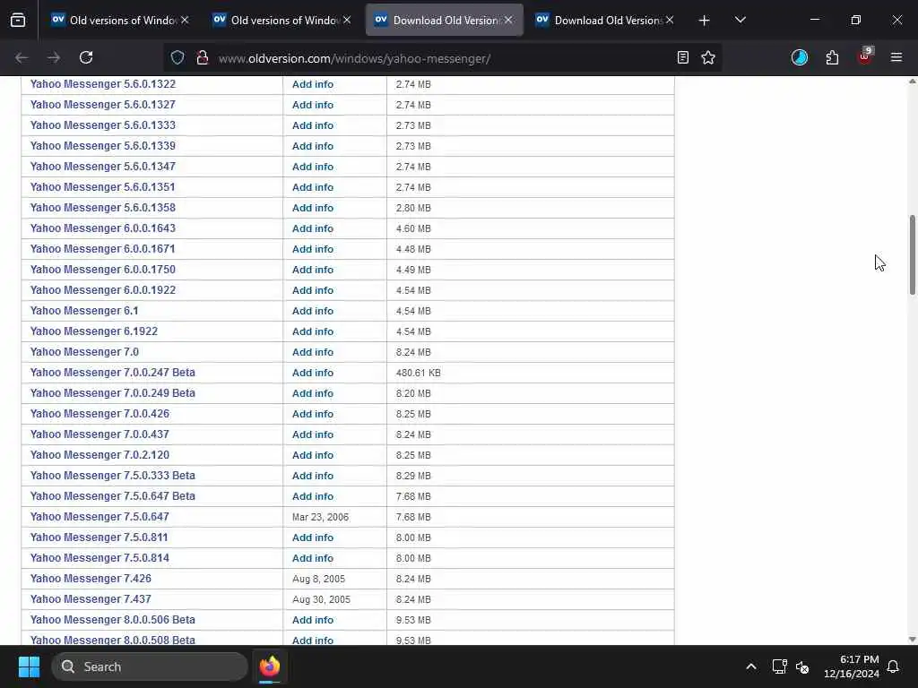Click Add info for Yahoo Messenger 6.0.0.1922
This screenshot has width=918, height=688.
pos(313,290)
